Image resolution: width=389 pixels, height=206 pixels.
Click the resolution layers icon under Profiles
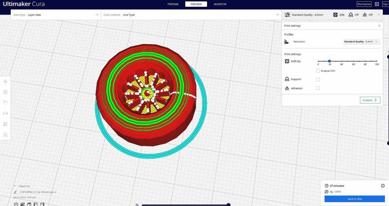coord(286,42)
